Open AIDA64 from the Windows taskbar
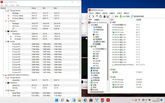The image size is (165, 103). 102,100
